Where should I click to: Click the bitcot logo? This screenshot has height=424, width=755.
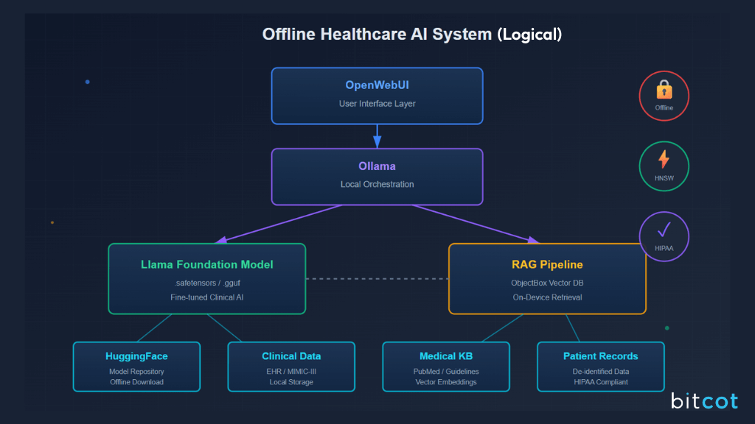[x=703, y=401]
